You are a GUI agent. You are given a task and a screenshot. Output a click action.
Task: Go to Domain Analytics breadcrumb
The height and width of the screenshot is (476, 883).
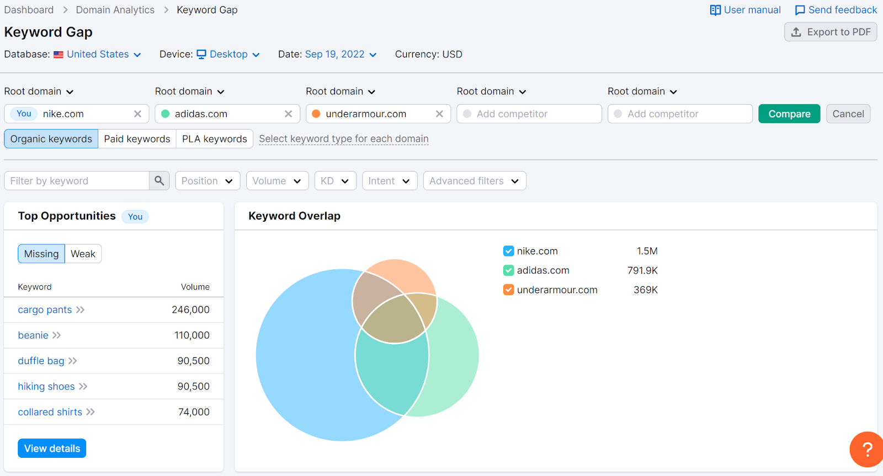point(115,10)
